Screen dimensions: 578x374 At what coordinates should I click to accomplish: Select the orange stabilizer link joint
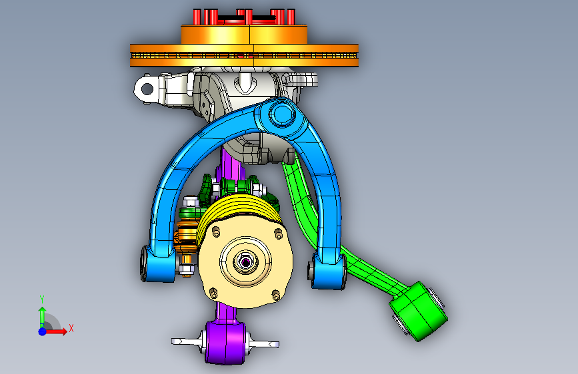pyautogui.click(x=187, y=238)
